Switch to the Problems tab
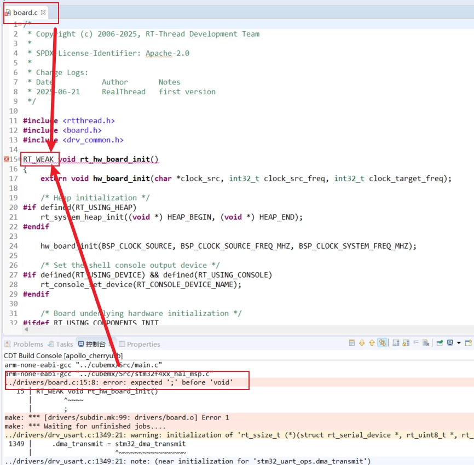Viewport: 474px width, 465px height. [24, 344]
